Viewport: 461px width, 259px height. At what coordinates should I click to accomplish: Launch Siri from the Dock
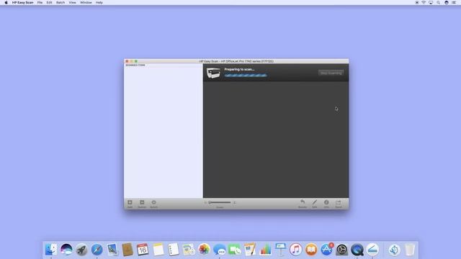66,250
